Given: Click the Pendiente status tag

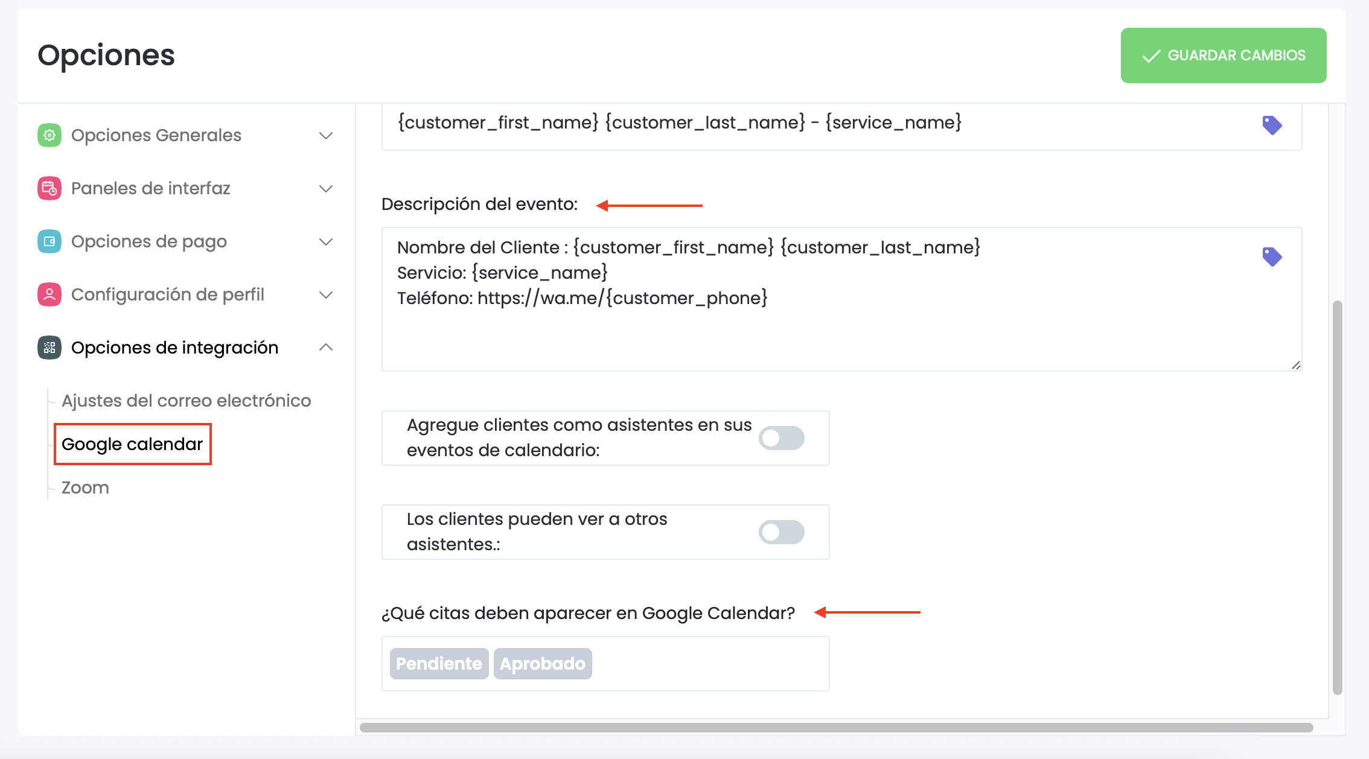Looking at the screenshot, I should click(439, 664).
